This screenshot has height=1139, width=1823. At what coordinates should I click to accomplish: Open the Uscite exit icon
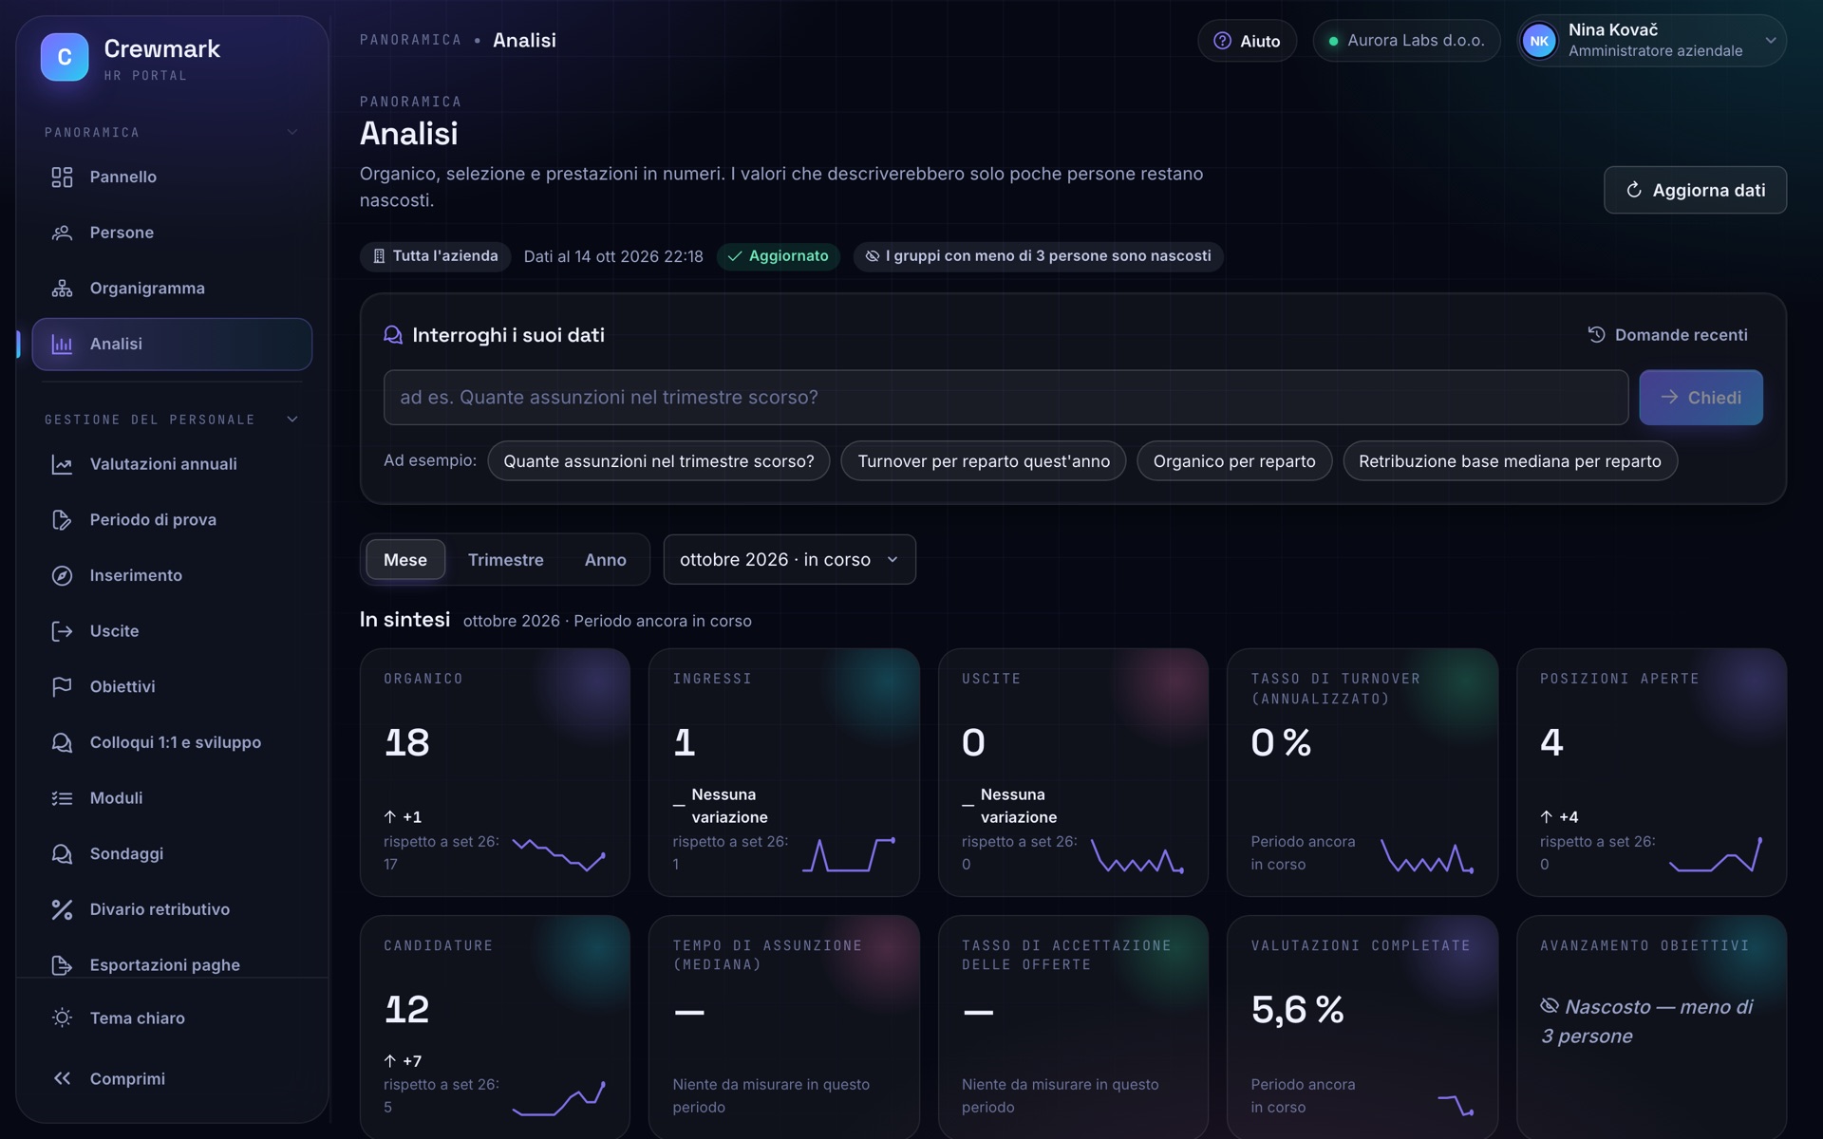(62, 631)
